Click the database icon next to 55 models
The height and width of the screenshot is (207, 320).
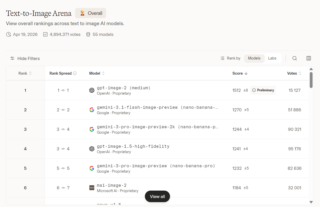coord(88,34)
